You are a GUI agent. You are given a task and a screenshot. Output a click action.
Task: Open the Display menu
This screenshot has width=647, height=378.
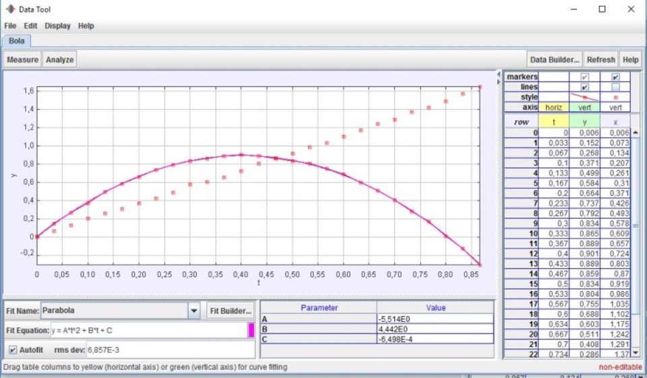pyautogui.click(x=57, y=26)
